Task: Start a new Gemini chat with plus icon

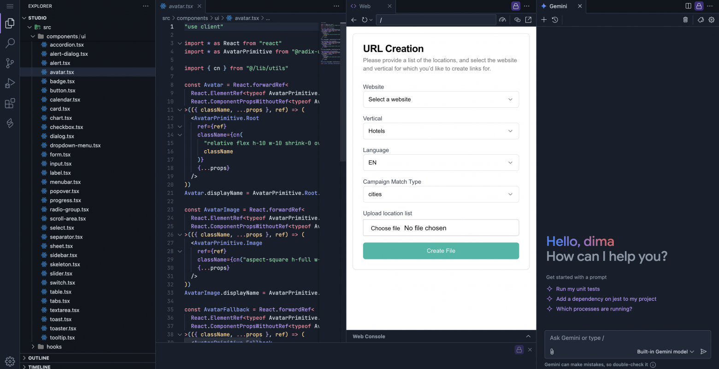Action: (544, 20)
